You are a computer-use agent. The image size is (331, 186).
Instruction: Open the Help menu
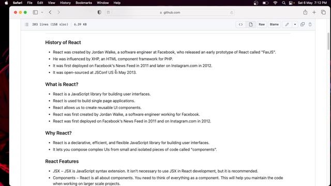click(x=117, y=3)
